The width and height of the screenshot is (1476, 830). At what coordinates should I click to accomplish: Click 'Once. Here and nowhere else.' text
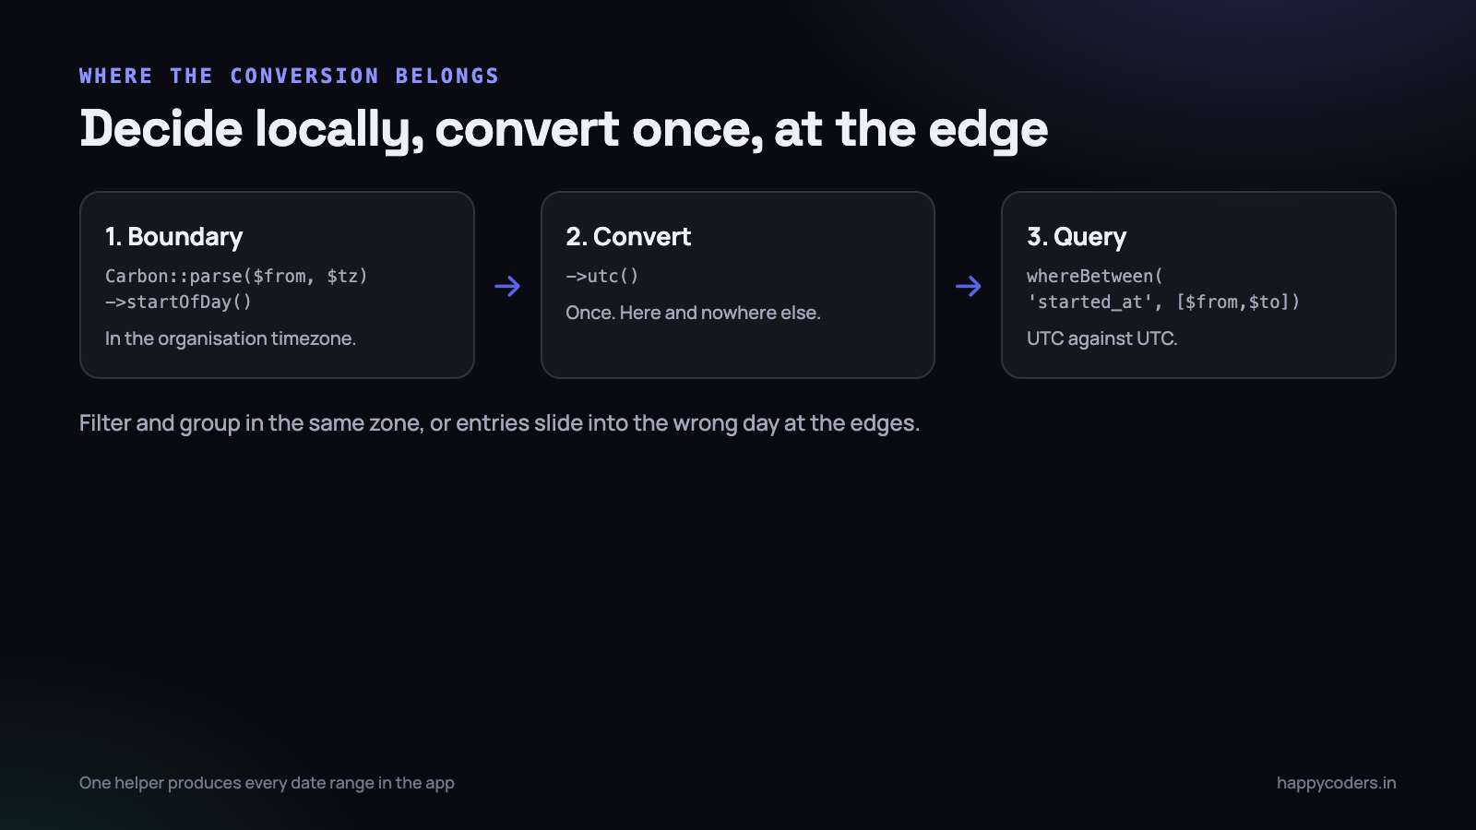(693, 313)
